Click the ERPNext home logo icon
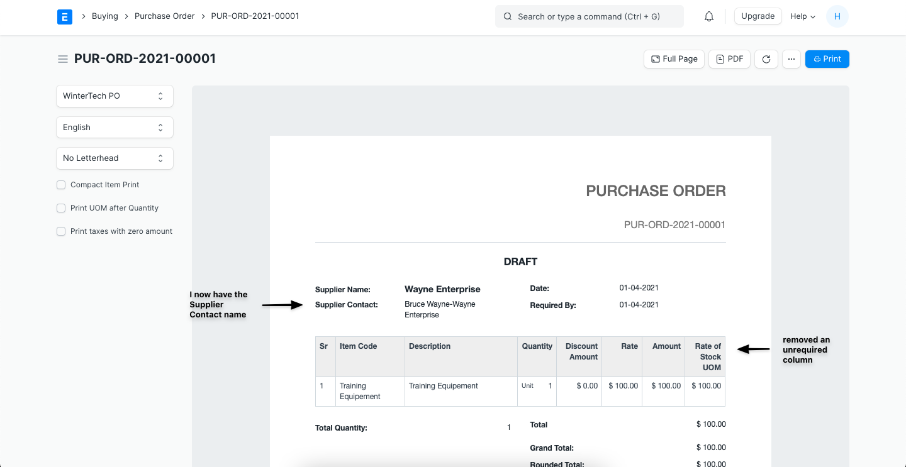This screenshot has height=467, width=906. click(x=65, y=16)
